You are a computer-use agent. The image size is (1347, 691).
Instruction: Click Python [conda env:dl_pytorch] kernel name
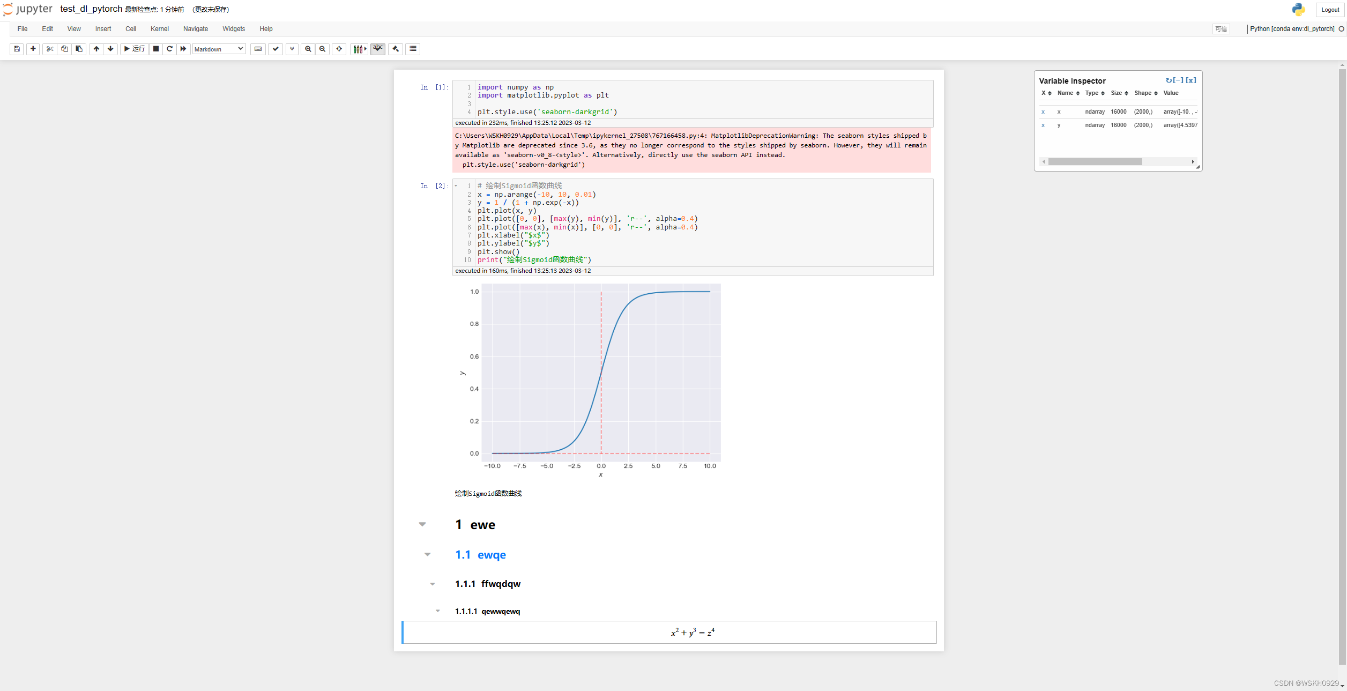click(x=1292, y=29)
